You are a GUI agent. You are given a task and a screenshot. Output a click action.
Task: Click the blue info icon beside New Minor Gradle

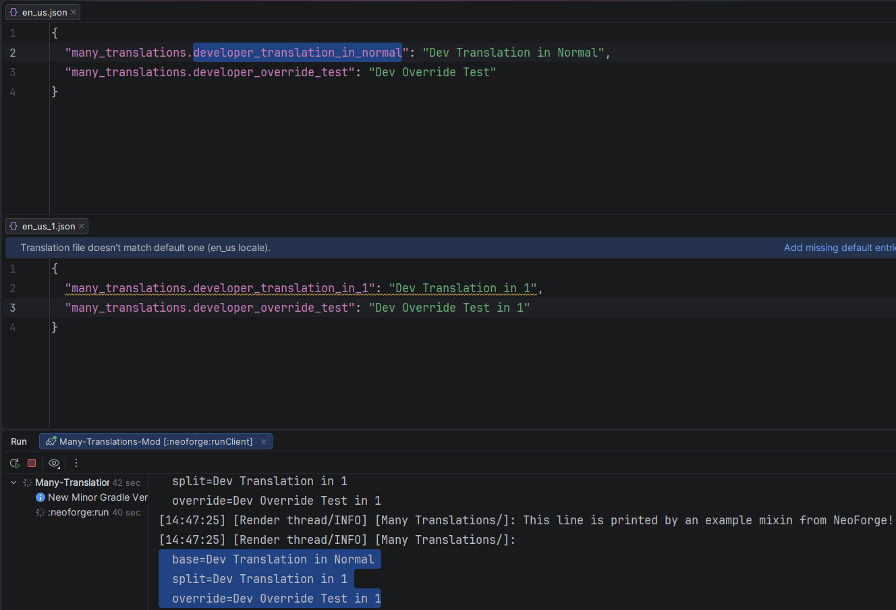point(40,497)
